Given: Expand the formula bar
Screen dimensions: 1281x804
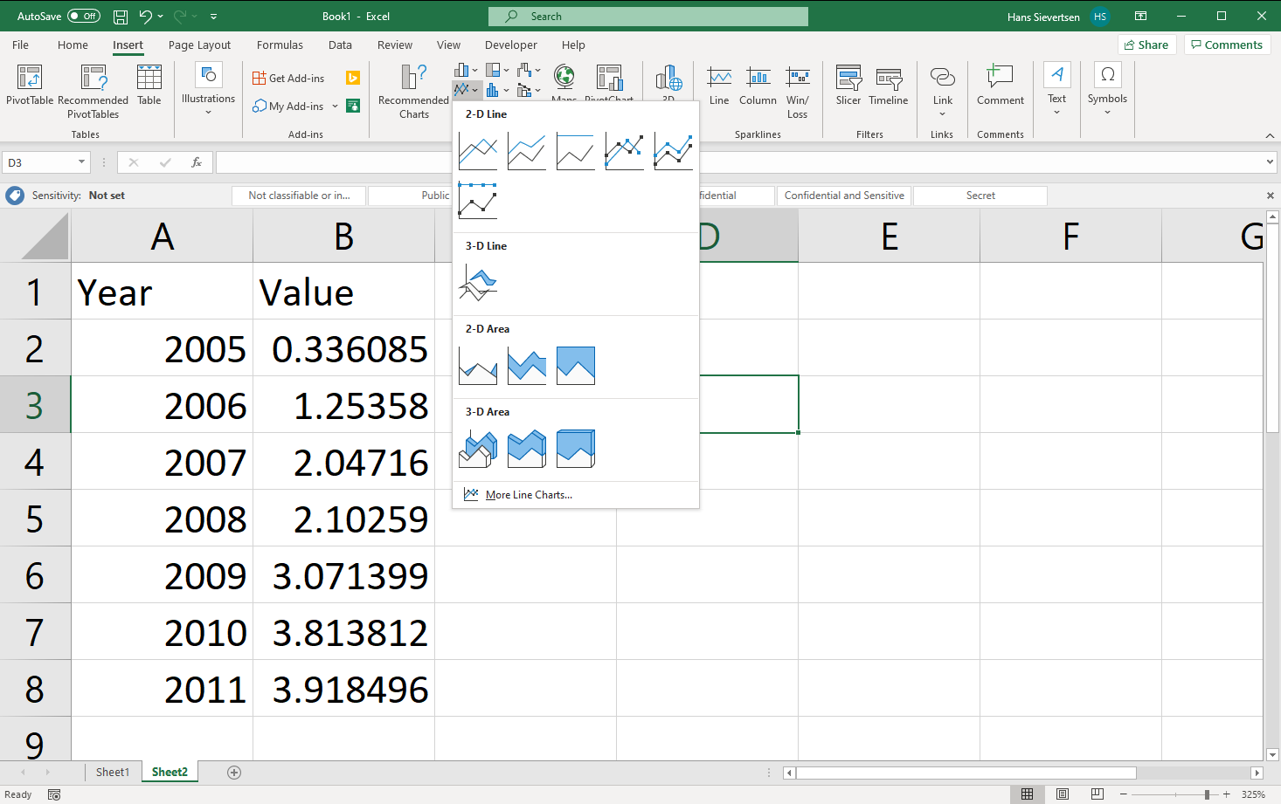Looking at the screenshot, I should [x=1270, y=162].
